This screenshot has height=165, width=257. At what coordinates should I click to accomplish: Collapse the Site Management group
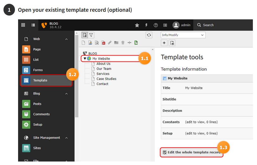coord(66,138)
